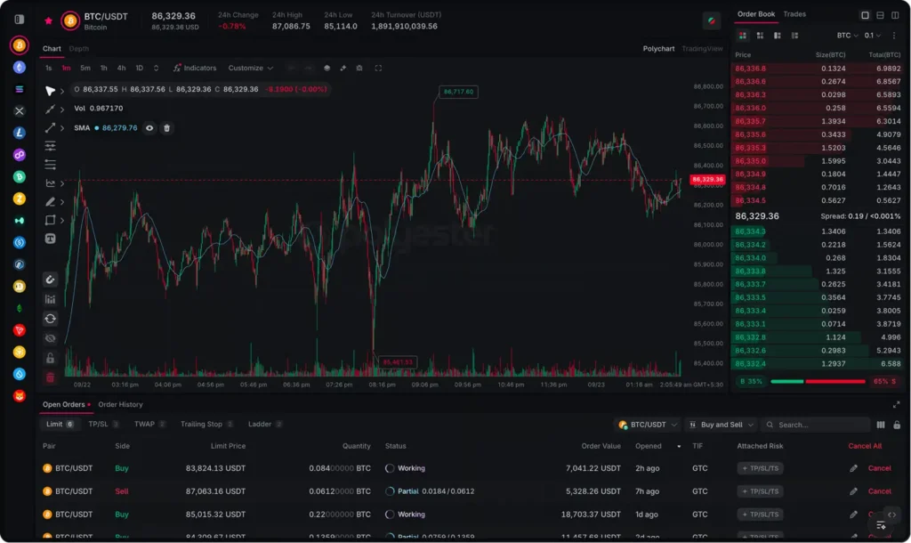Expand cursor tool options chevron
This screenshot has height=543, width=911.
coord(62,92)
